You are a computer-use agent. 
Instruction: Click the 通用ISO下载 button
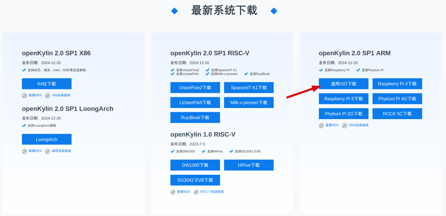(x=344, y=84)
